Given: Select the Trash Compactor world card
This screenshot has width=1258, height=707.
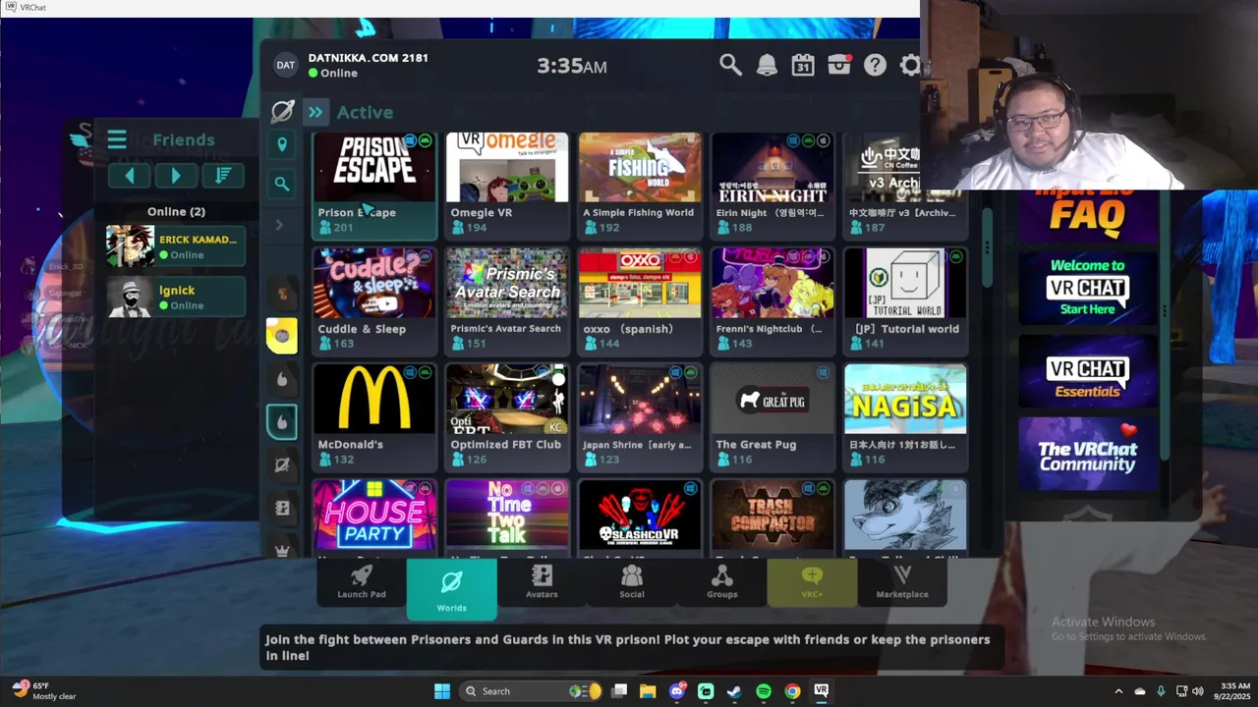Looking at the screenshot, I should point(772,518).
